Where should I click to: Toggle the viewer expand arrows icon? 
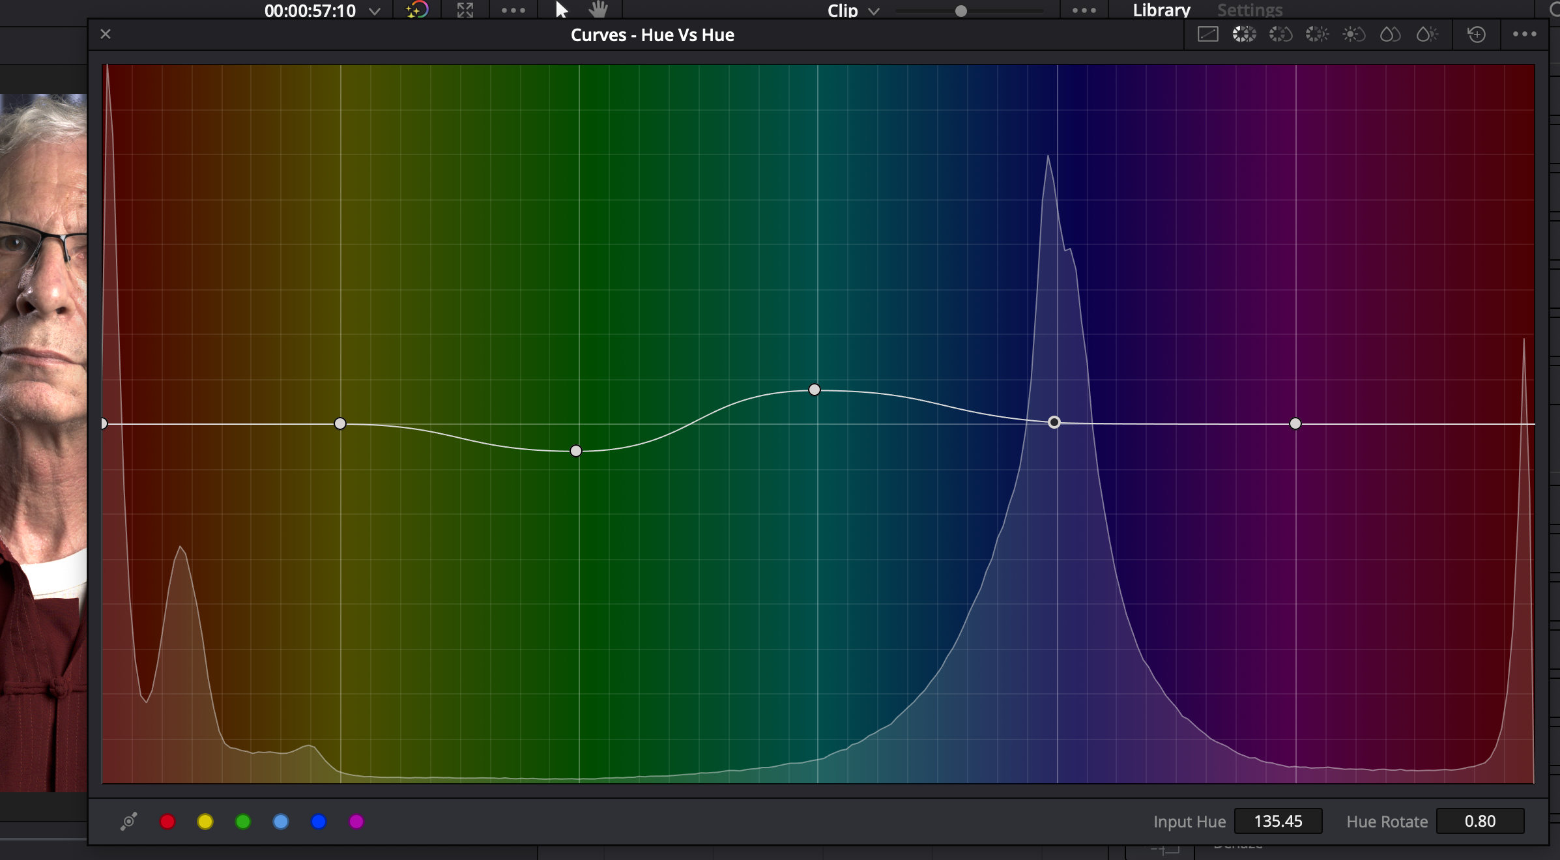click(x=465, y=10)
